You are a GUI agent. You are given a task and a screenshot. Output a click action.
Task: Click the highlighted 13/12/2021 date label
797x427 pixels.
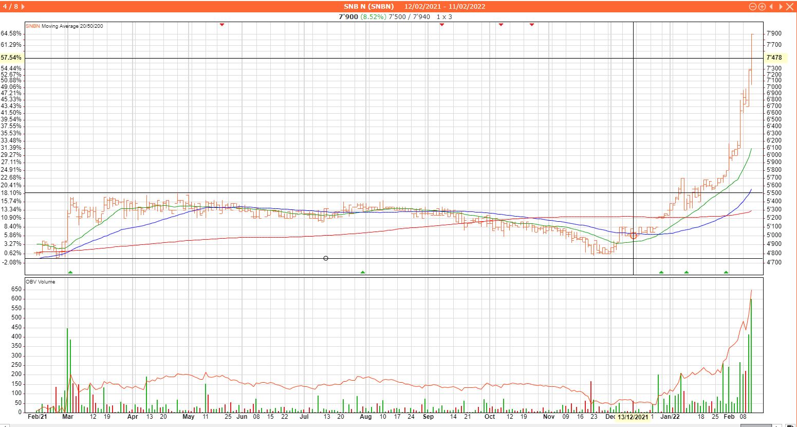coord(633,417)
